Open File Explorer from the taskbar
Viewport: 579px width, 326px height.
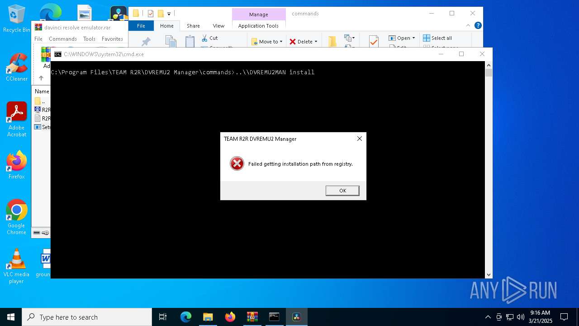pos(208,317)
